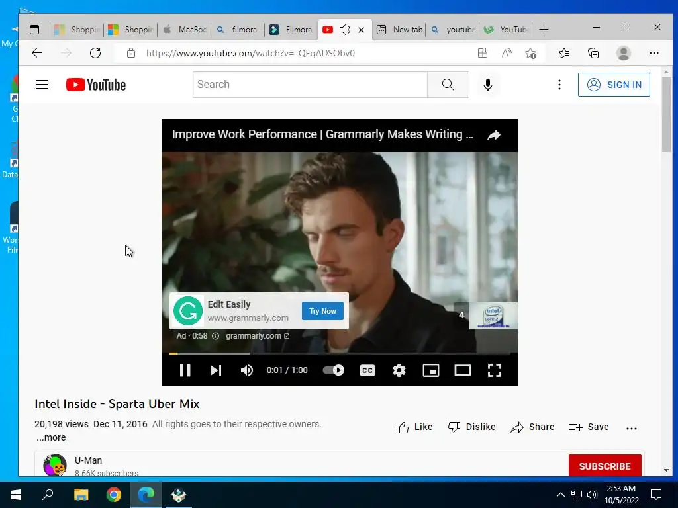Click the Intel next-video thumbnail in player
Viewport: 678px width, 508px height.
click(493, 316)
